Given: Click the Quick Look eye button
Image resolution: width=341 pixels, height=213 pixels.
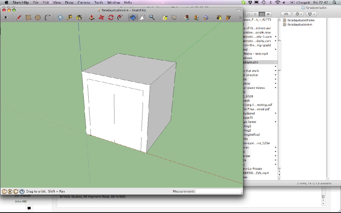Looking at the screenshot, I should 286,14.
